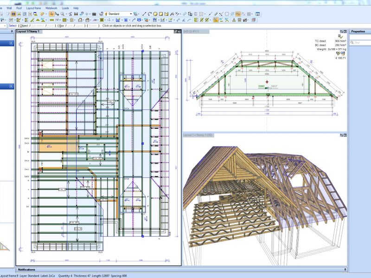Expand the Notifications panel pin menu
The image size is (371, 278).
tap(345, 269)
